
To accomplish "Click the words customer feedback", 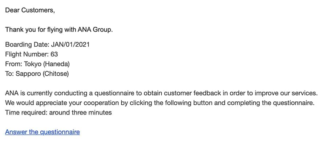I will coord(193,93).
